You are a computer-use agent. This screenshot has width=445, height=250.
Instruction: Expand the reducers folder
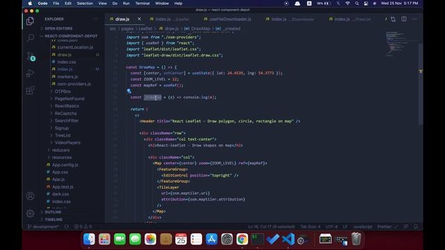pos(60,150)
